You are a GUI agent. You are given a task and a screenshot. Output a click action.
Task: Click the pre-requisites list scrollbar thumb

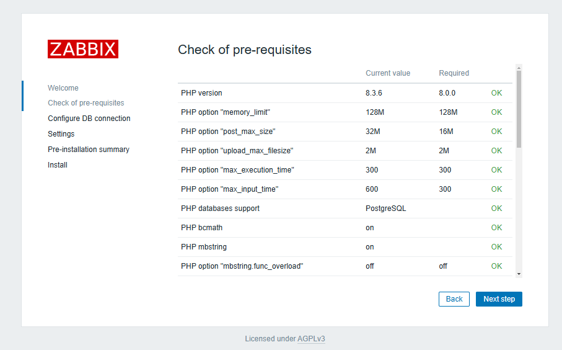pyautogui.click(x=519, y=109)
